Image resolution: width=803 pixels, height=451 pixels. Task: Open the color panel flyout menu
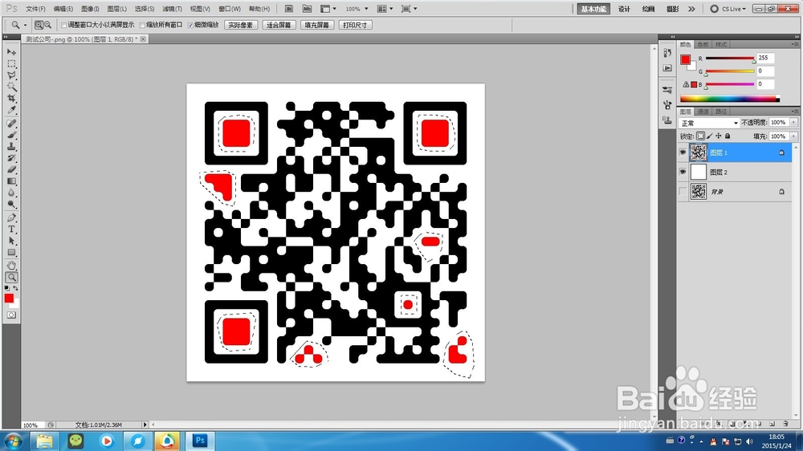[x=794, y=44]
